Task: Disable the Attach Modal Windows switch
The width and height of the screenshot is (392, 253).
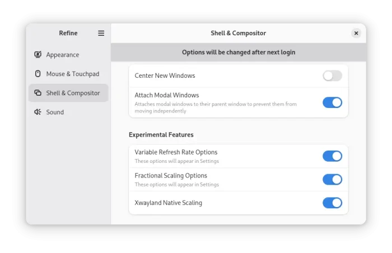Action: [x=332, y=102]
